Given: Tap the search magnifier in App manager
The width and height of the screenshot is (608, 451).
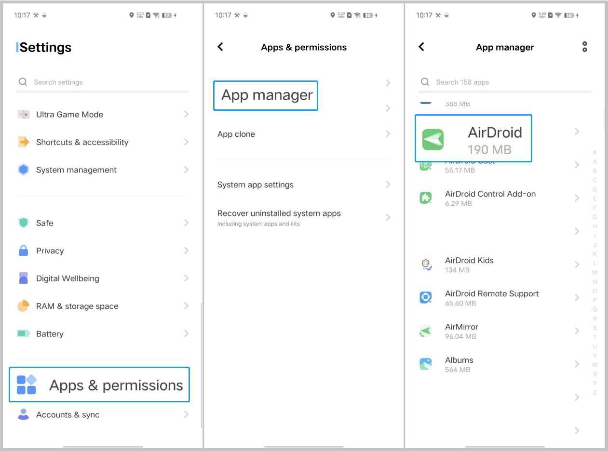Looking at the screenshot, I should pyautogui.click(x=425, y=82).
